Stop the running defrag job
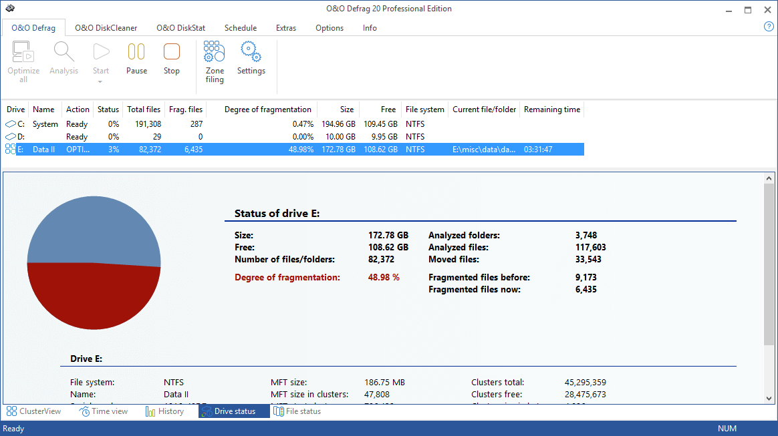The width and height of the screenshot is (778, 436). click(x=172, y=52)
